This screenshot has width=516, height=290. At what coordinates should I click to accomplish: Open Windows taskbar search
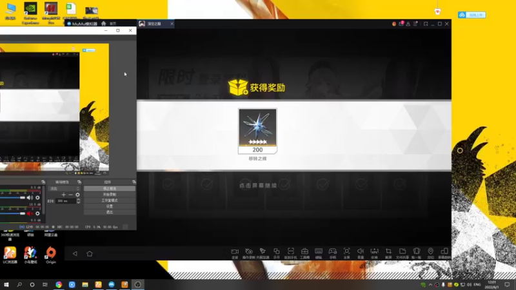pos(19,285)
